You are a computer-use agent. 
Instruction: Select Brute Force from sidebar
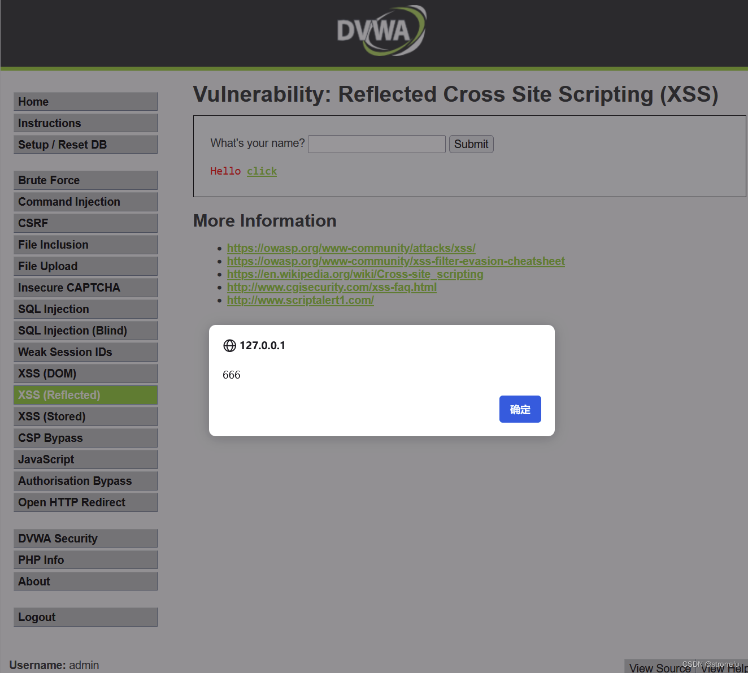coord(85,180)
